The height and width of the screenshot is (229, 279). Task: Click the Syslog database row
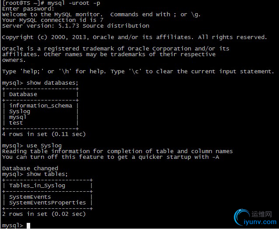(41, 111)
